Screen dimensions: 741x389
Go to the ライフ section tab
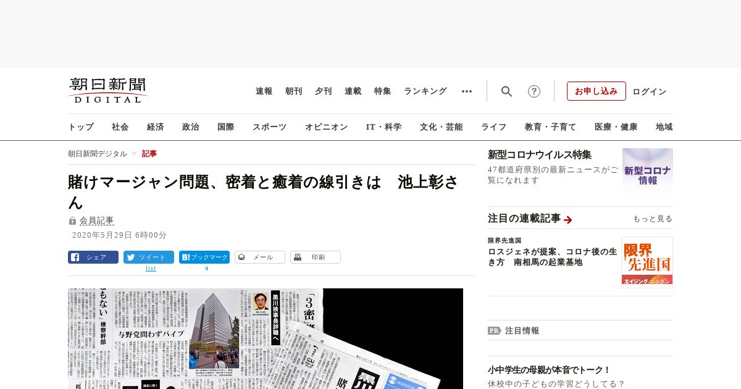pos(494,127)
